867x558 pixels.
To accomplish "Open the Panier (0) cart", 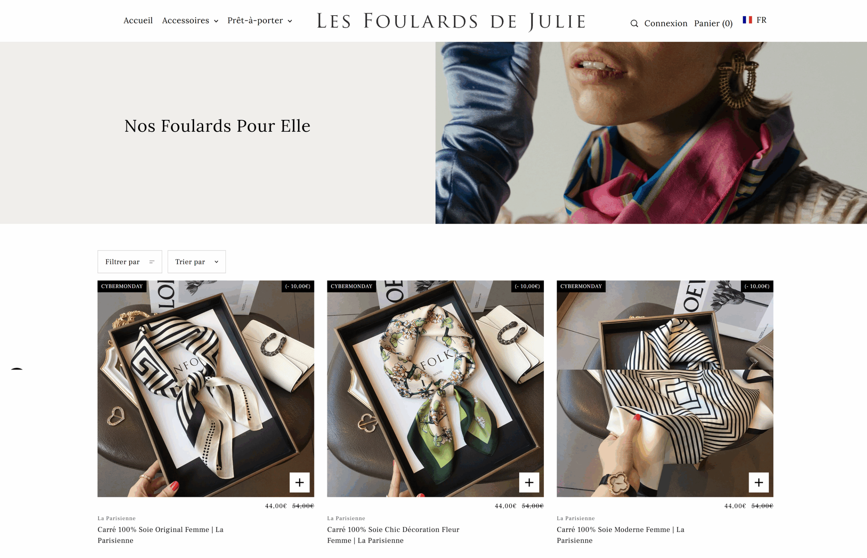I will (x=713, y=24).
